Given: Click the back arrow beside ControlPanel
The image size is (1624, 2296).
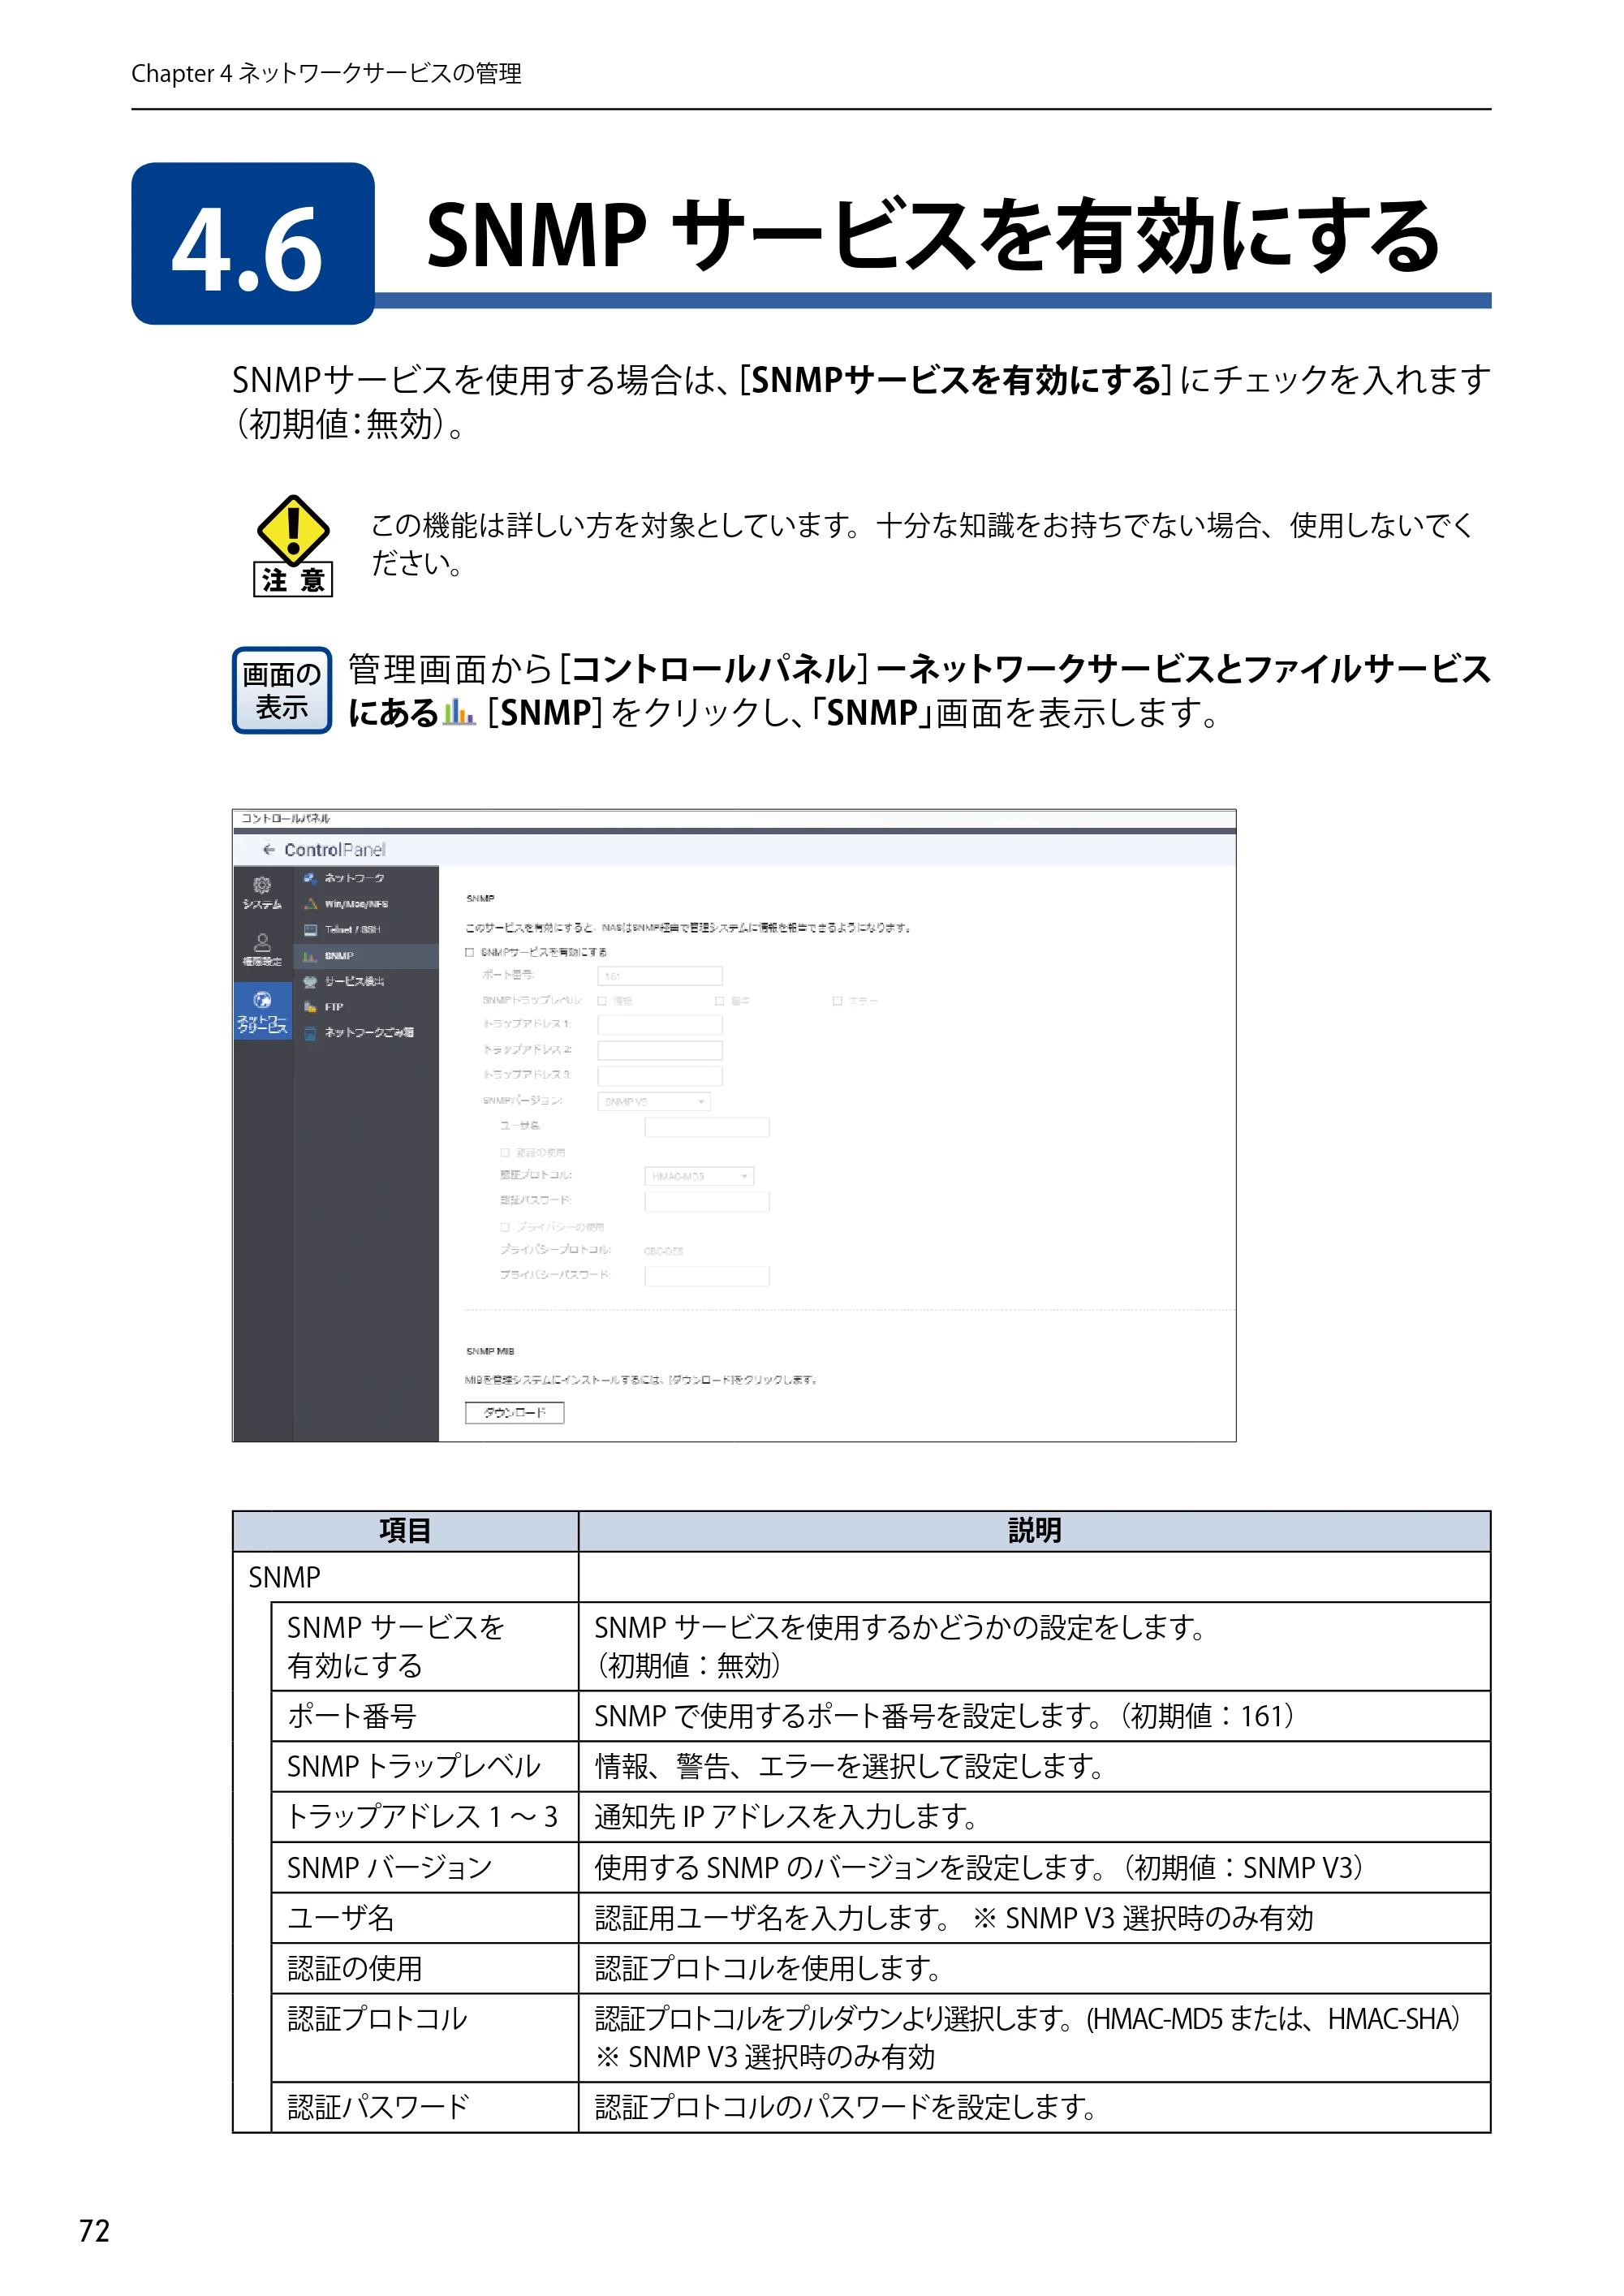Looking at the screenshot, I should (268, 849).
